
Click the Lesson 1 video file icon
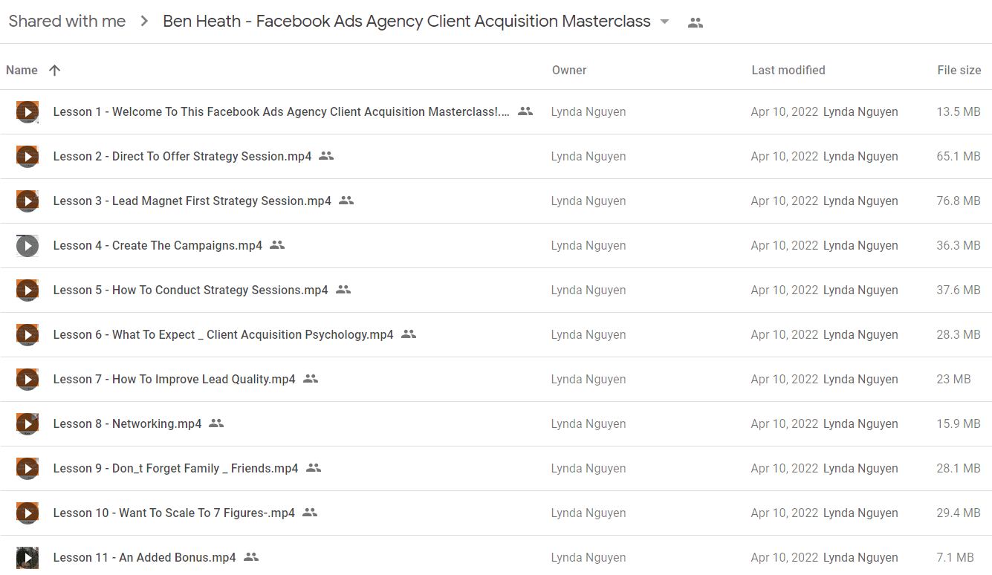(27, 112)
